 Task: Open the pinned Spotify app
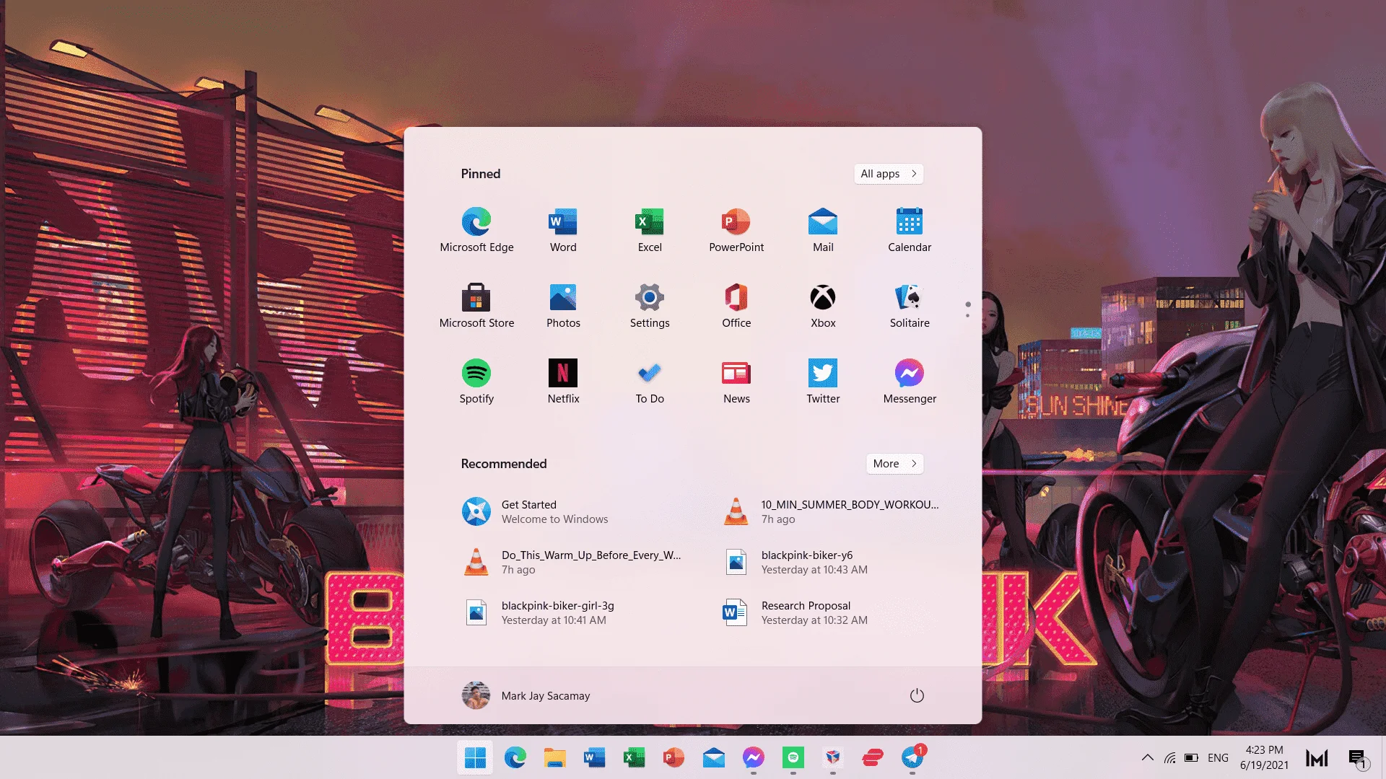[x=476, y=382]
